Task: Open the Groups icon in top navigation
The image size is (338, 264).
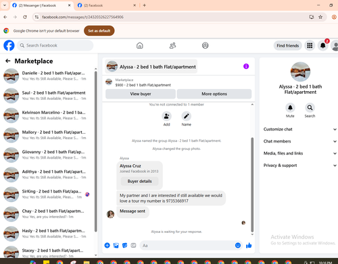Action: point(206,45)
